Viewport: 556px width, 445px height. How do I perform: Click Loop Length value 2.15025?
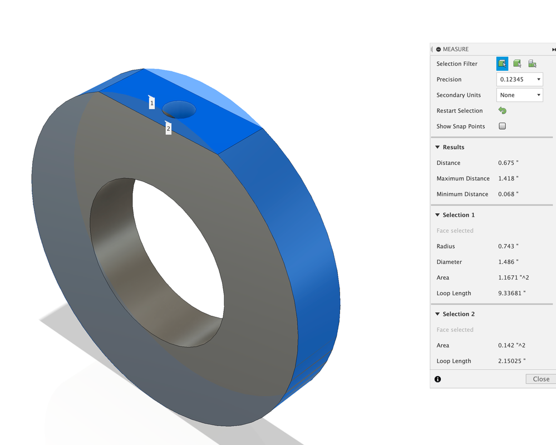[x=511, y=361]
